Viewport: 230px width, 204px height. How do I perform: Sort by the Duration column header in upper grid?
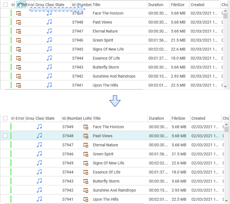[156, 5]
